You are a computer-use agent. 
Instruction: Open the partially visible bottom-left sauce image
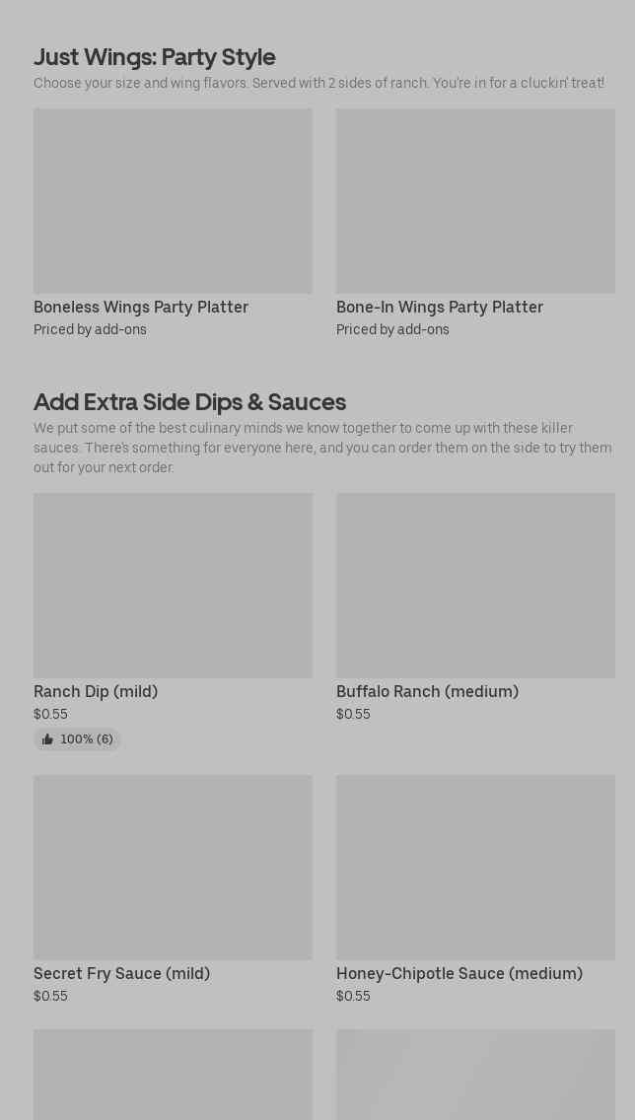tap(173, 1075)
